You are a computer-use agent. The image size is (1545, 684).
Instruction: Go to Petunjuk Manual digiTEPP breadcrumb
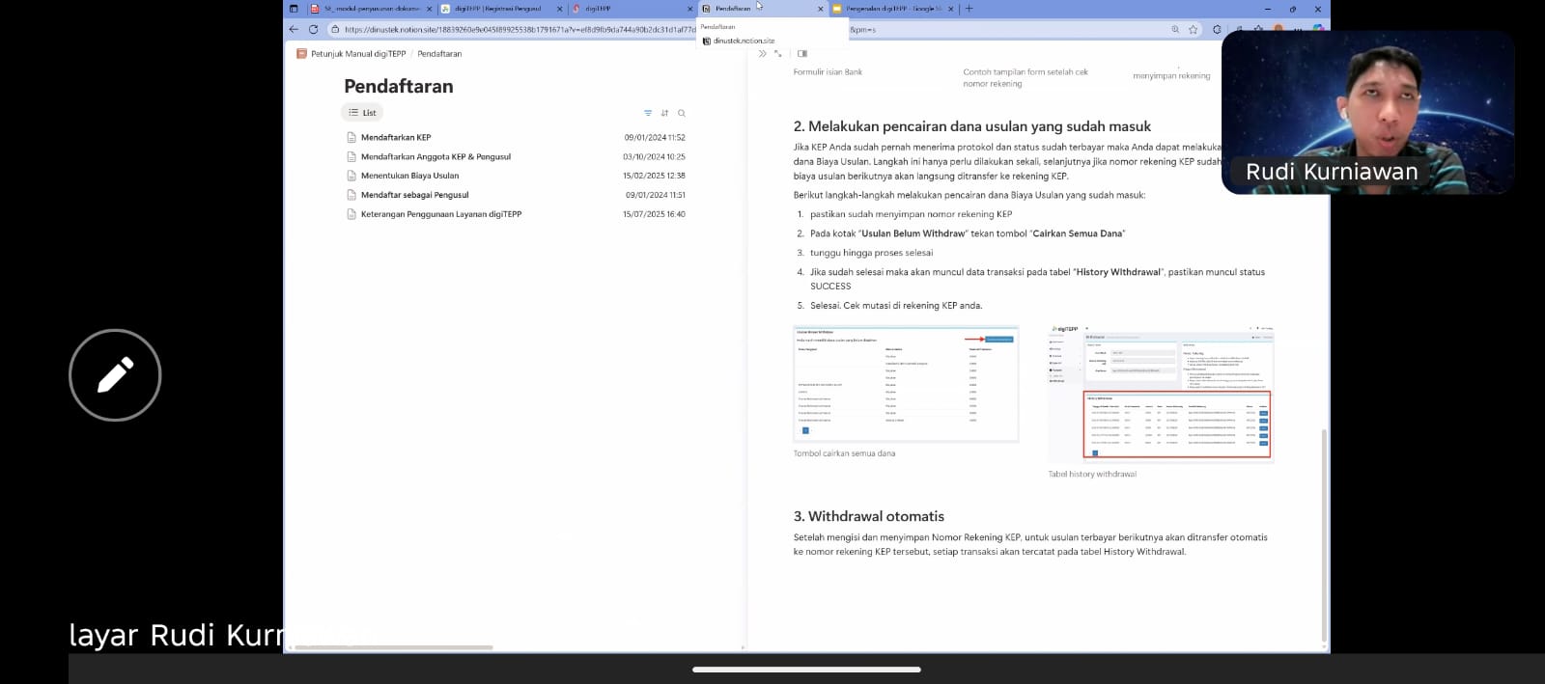[x=357, y=54]
